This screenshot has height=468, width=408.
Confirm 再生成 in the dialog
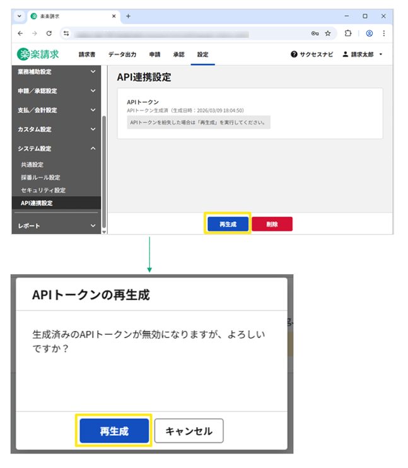114,431
